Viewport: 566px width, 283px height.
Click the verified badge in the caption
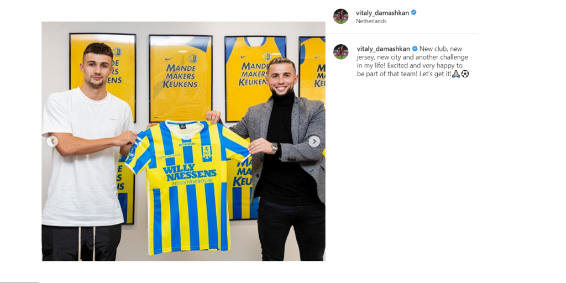coord(415,49)
